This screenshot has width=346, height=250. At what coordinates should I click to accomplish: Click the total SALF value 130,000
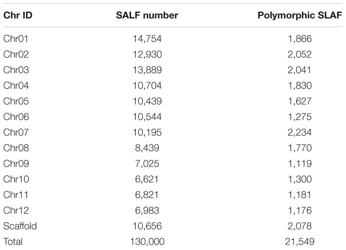click(x=147, y=241)
